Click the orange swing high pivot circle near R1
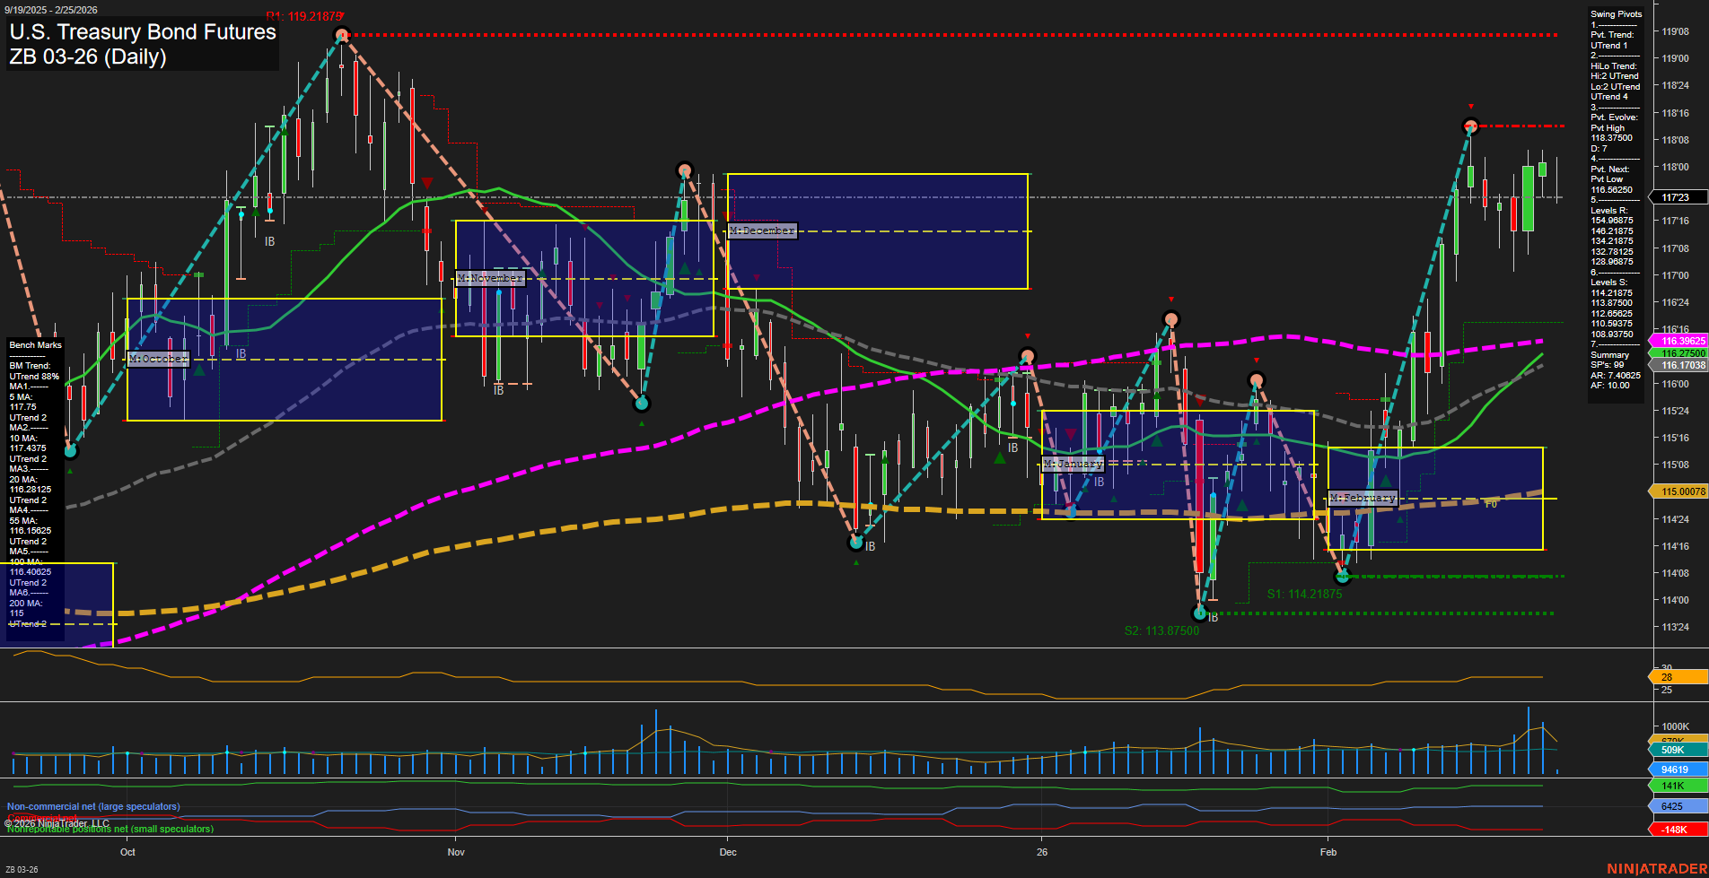This screenshot has width=1709, height=878. point(341,36)
